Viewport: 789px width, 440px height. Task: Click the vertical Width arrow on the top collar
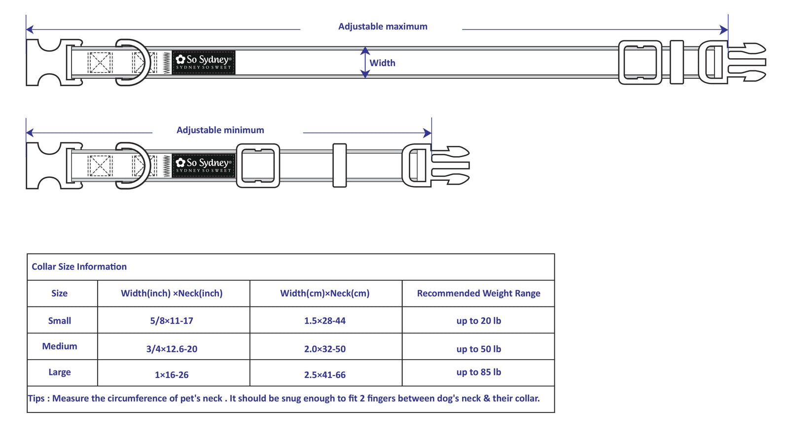(365, 63)
